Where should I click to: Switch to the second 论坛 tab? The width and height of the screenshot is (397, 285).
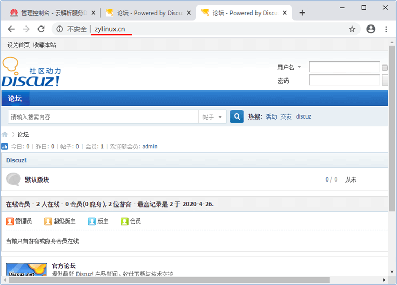coord(148,12)
